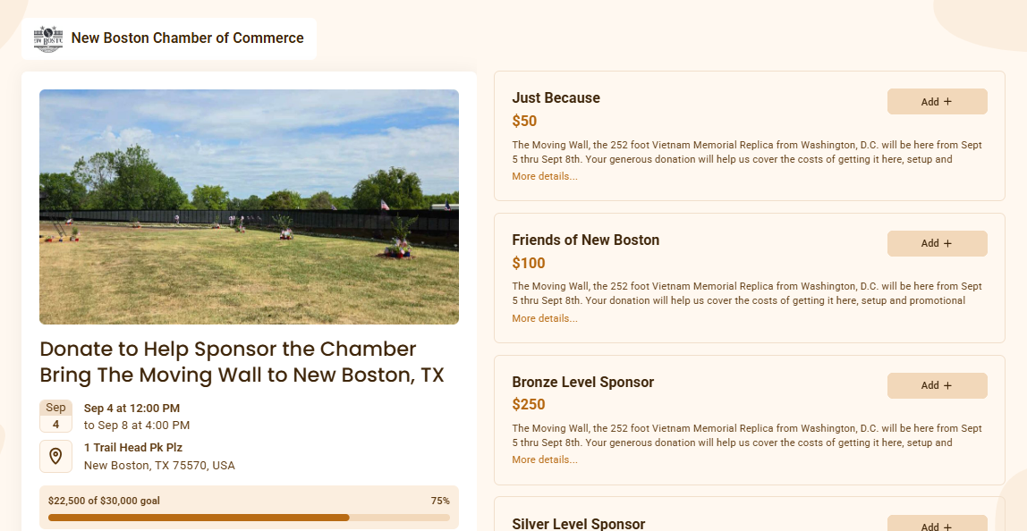Add the Friends of New Boston donation

pos(937,243)
